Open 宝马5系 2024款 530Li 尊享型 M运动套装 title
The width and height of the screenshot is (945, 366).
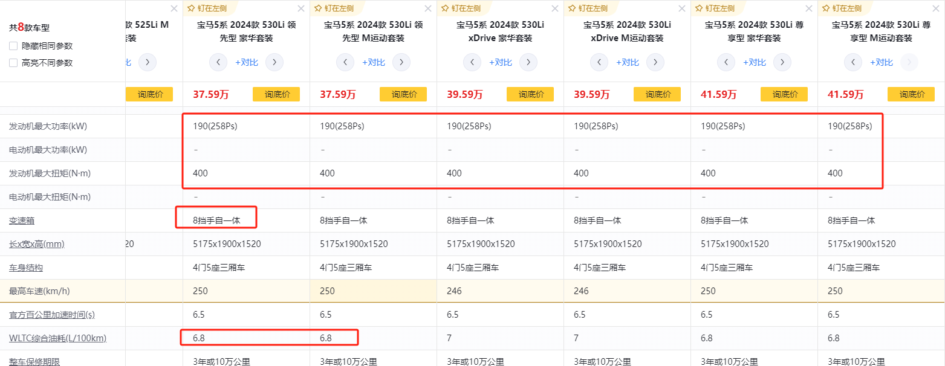point(882,31)
